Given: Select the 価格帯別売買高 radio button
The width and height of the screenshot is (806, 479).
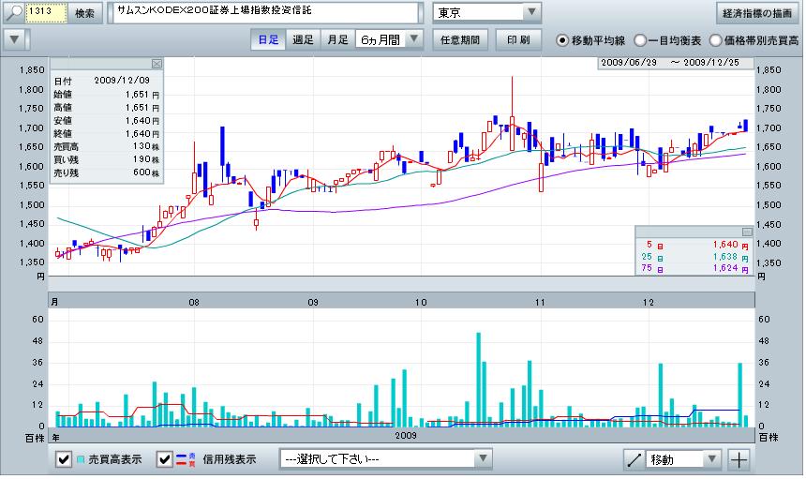Looking at the screenshot, I should tap(715, 40).
